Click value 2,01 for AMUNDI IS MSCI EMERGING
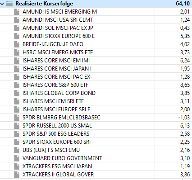The height and width of the screenshot is (180, 192). (x=185, y=12)
